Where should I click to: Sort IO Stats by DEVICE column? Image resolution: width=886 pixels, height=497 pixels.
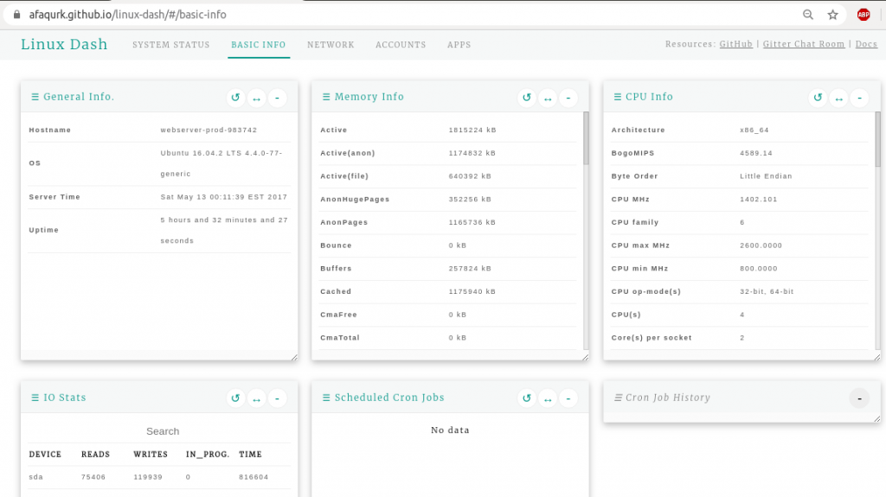[45, 454]
